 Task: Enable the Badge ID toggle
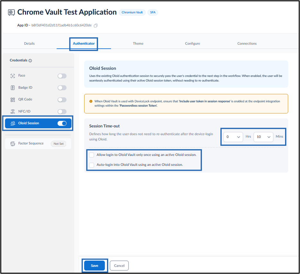[x=62, y=88]
